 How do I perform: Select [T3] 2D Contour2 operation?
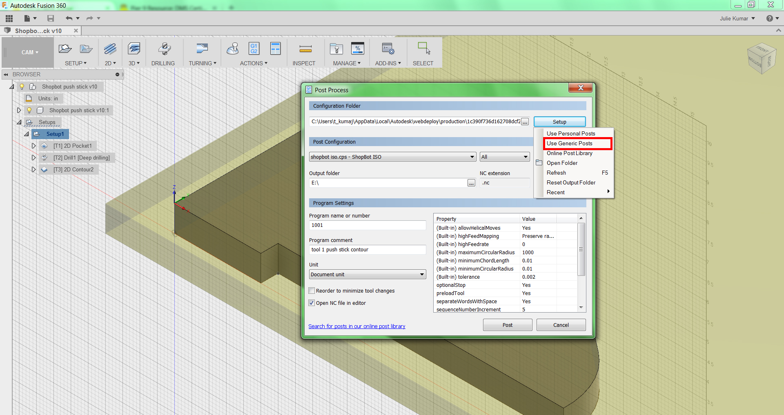pos(73,169)
